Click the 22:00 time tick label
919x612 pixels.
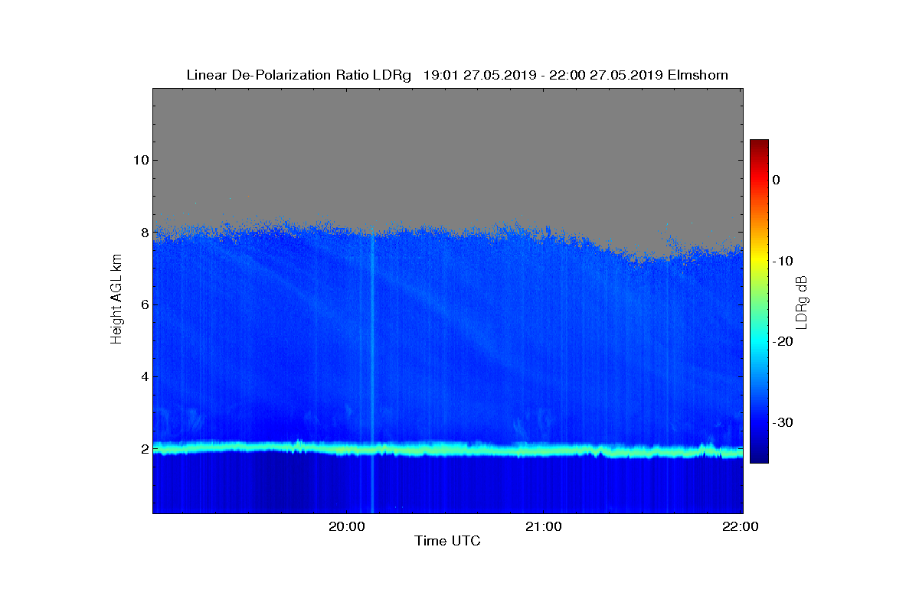pyautogui.click(x=741, y=526)
